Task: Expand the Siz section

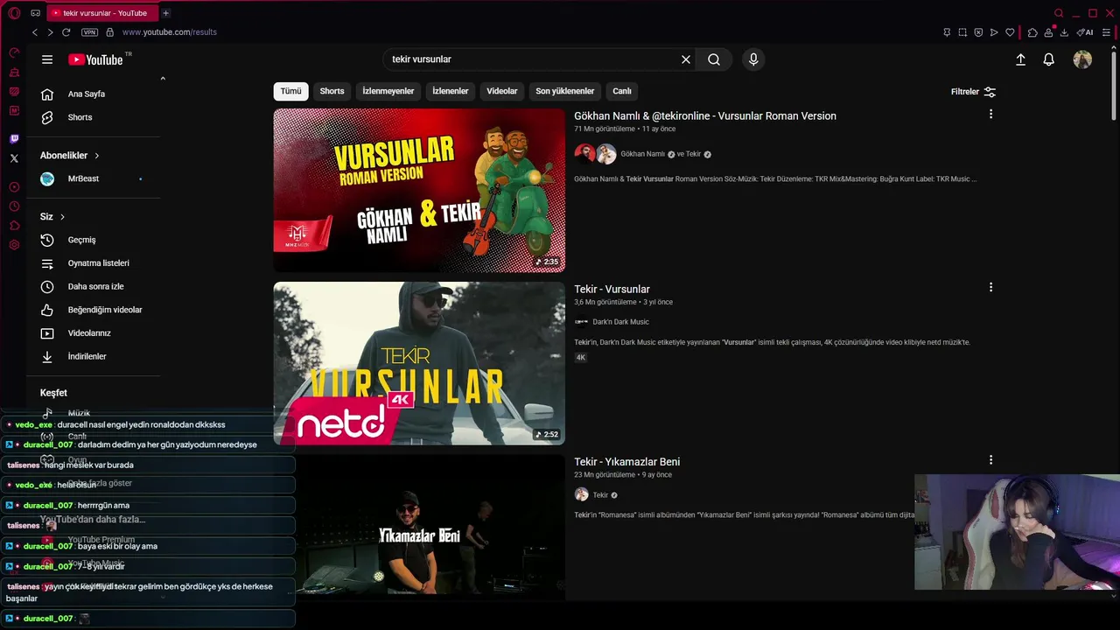Action: click(x=52, y=216)
